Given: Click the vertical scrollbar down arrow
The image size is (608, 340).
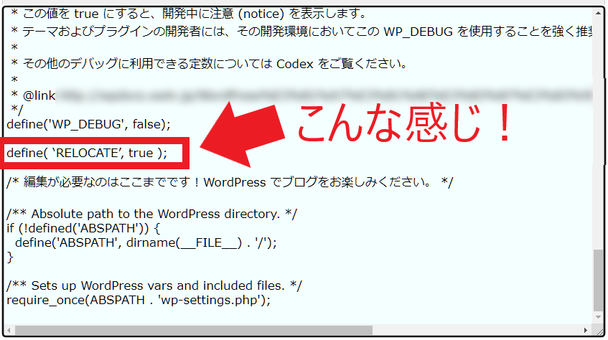Looking at the screenshot, I should (x=599, y=317).
